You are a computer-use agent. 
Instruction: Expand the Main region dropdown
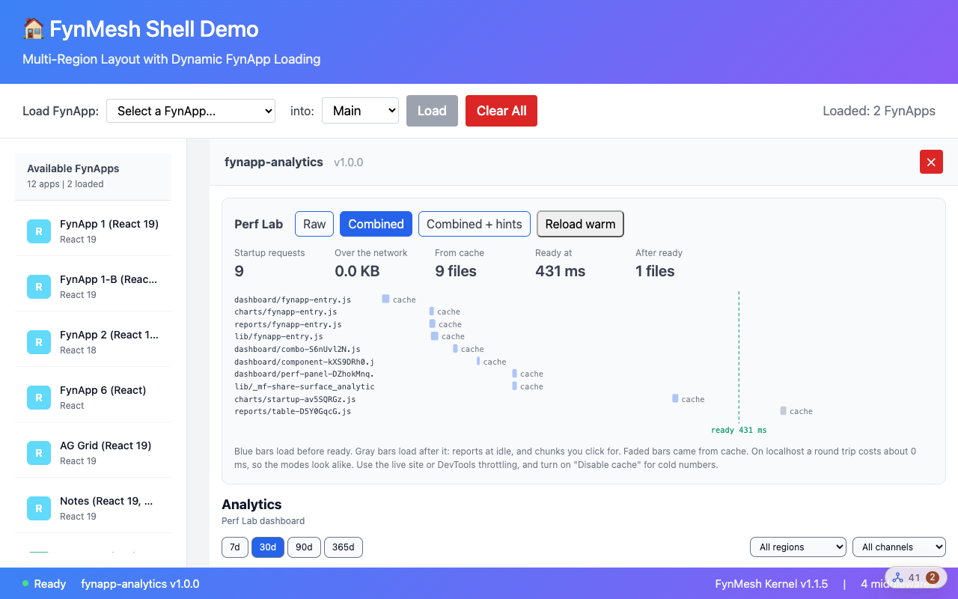360,111
